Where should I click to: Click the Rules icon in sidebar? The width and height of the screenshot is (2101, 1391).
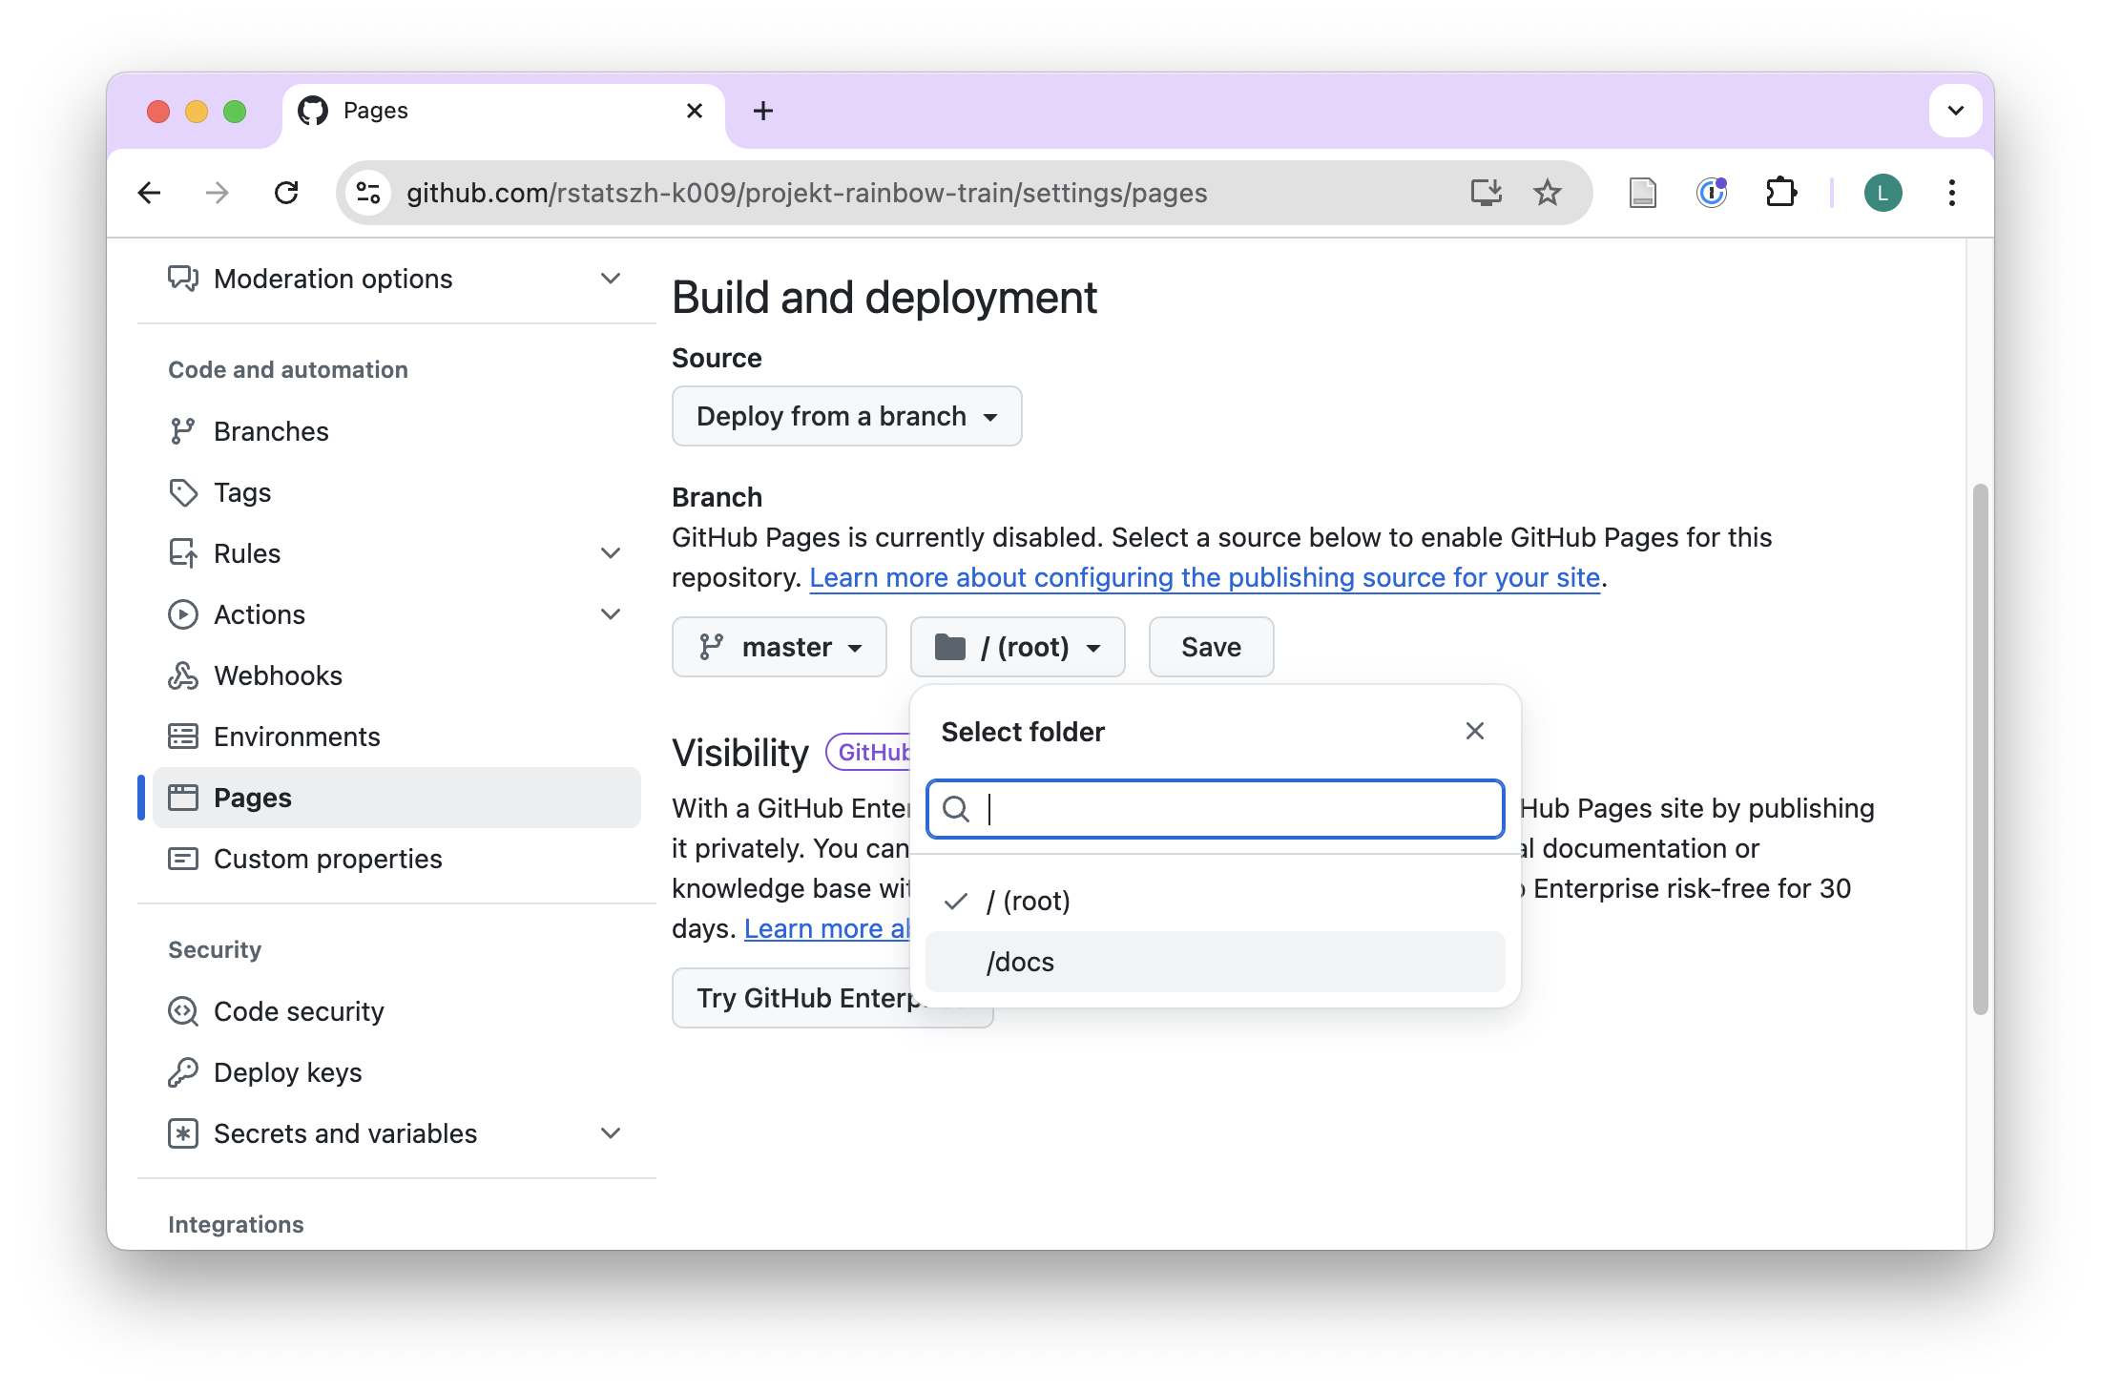(x=183, y=553)
